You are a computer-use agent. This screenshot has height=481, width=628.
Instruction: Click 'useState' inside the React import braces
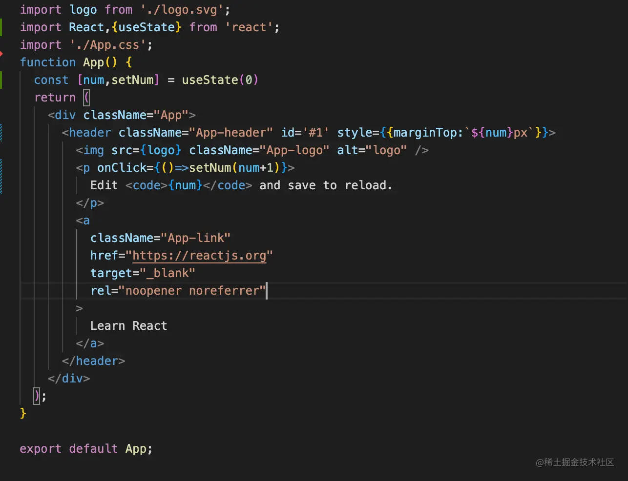click(x=147, y=27)
